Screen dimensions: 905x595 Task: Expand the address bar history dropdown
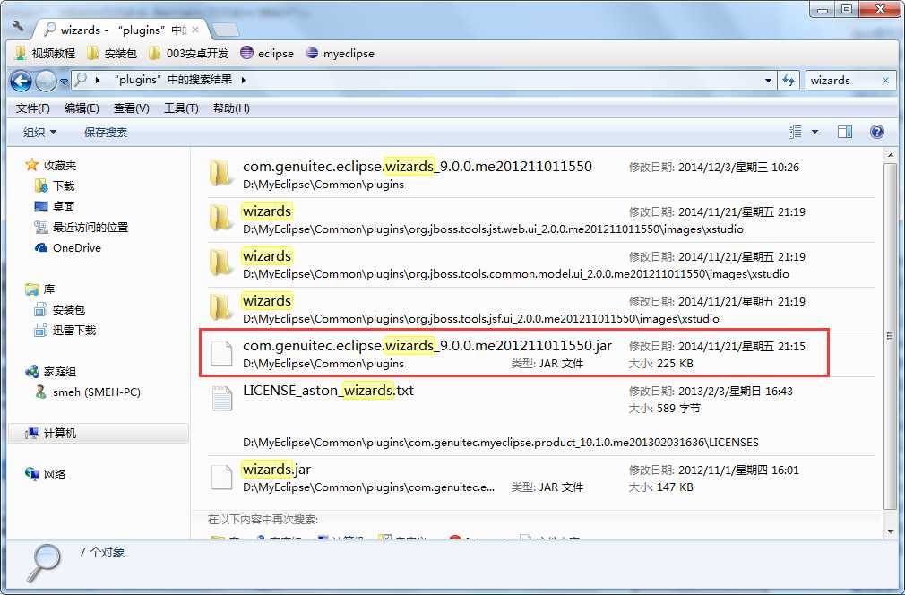[767, 81]
